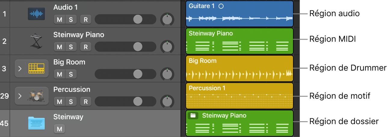Record-enable the Percussion track
The image size is (392, 137).
(x=85, y=102)
